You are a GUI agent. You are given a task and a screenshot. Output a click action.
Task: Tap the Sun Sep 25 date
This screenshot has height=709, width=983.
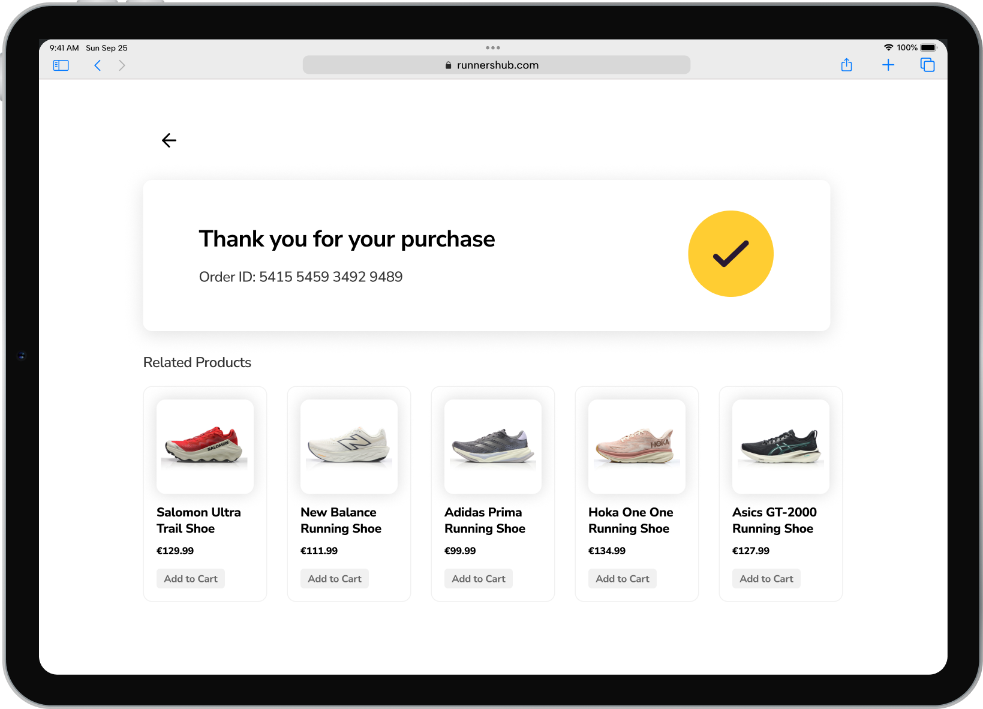(107, 48)
